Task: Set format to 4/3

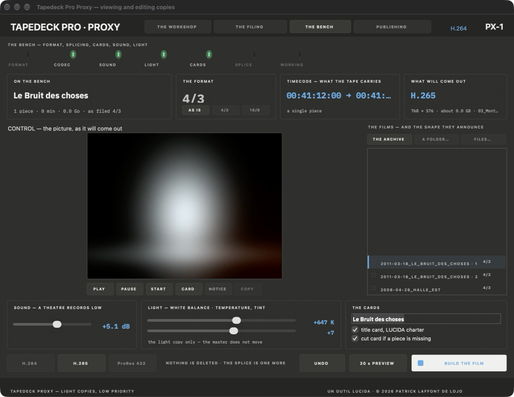Action: (x=225, y=110)
